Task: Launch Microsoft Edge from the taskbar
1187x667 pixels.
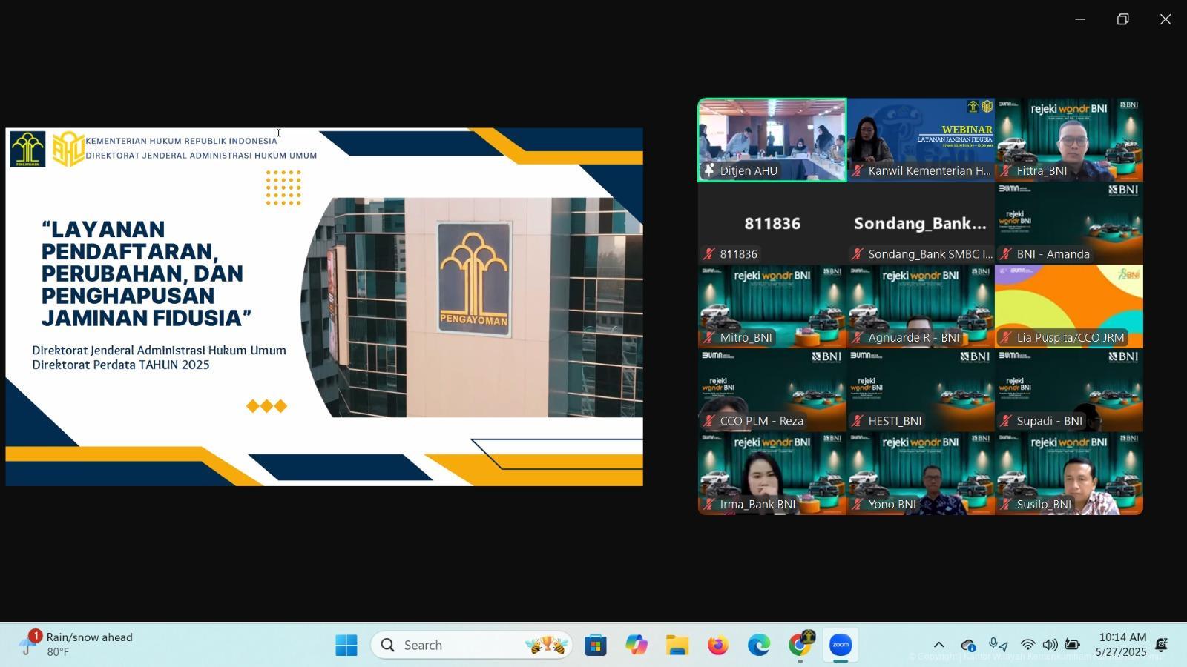Action: pos(759,645)
